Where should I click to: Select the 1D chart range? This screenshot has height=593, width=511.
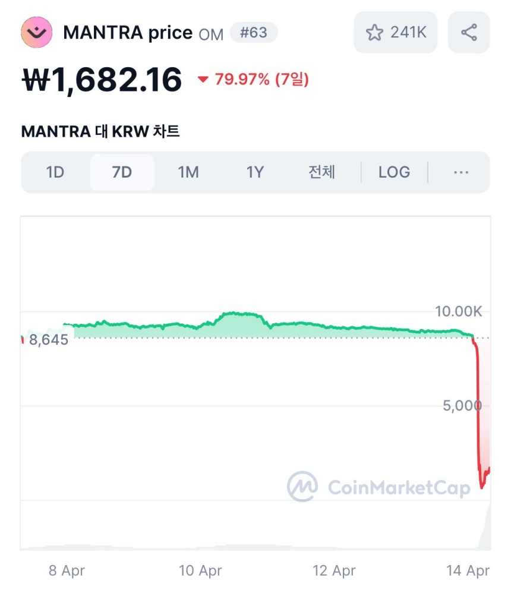[x=55, y=172]
